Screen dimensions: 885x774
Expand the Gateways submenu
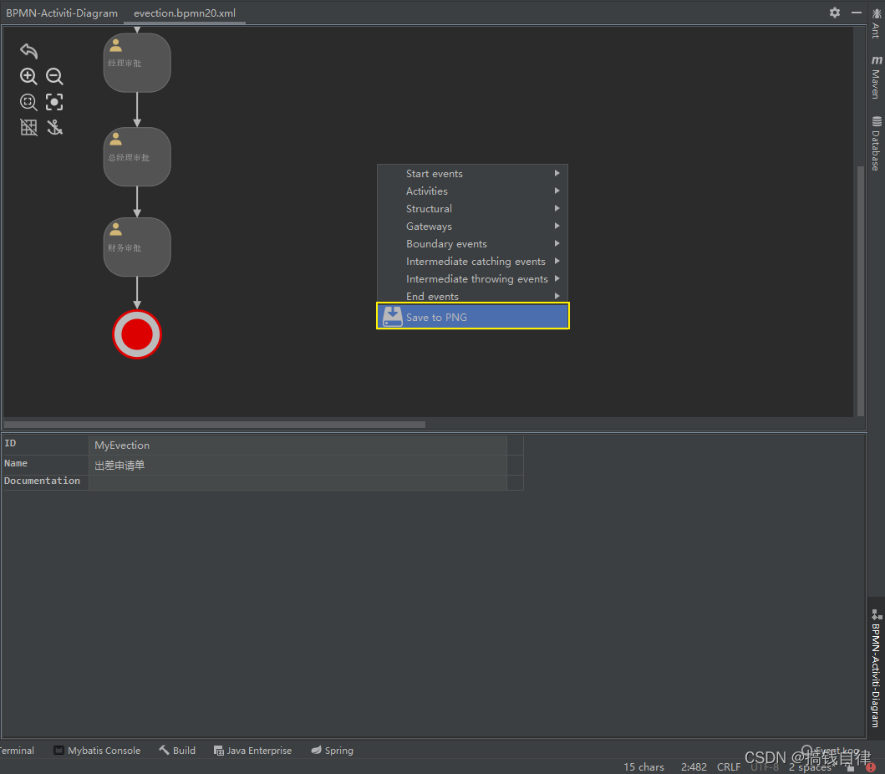(x=429, y=226)
